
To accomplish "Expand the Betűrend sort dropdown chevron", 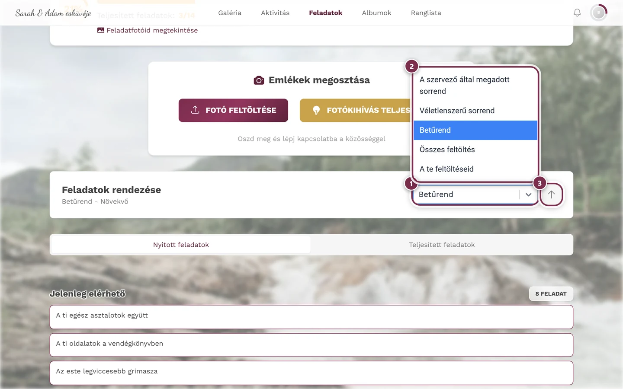I will click(x=528, y=194).
